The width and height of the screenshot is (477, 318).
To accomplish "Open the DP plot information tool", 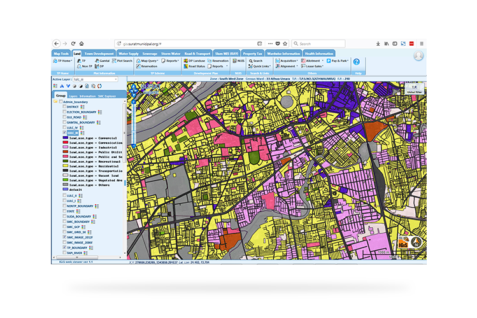I will coord(99,66).
